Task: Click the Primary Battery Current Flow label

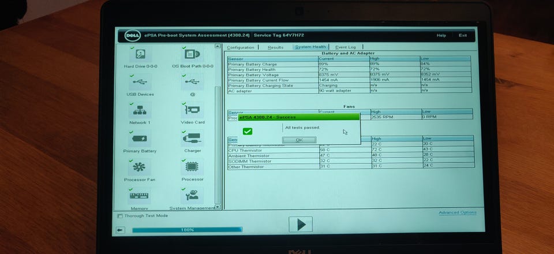Action: point(259,80)
